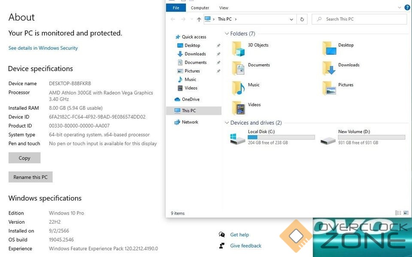Click the Windows 10 Pro edition text
Viewport: 412px width, 257px height.
[x=67, y=213]
